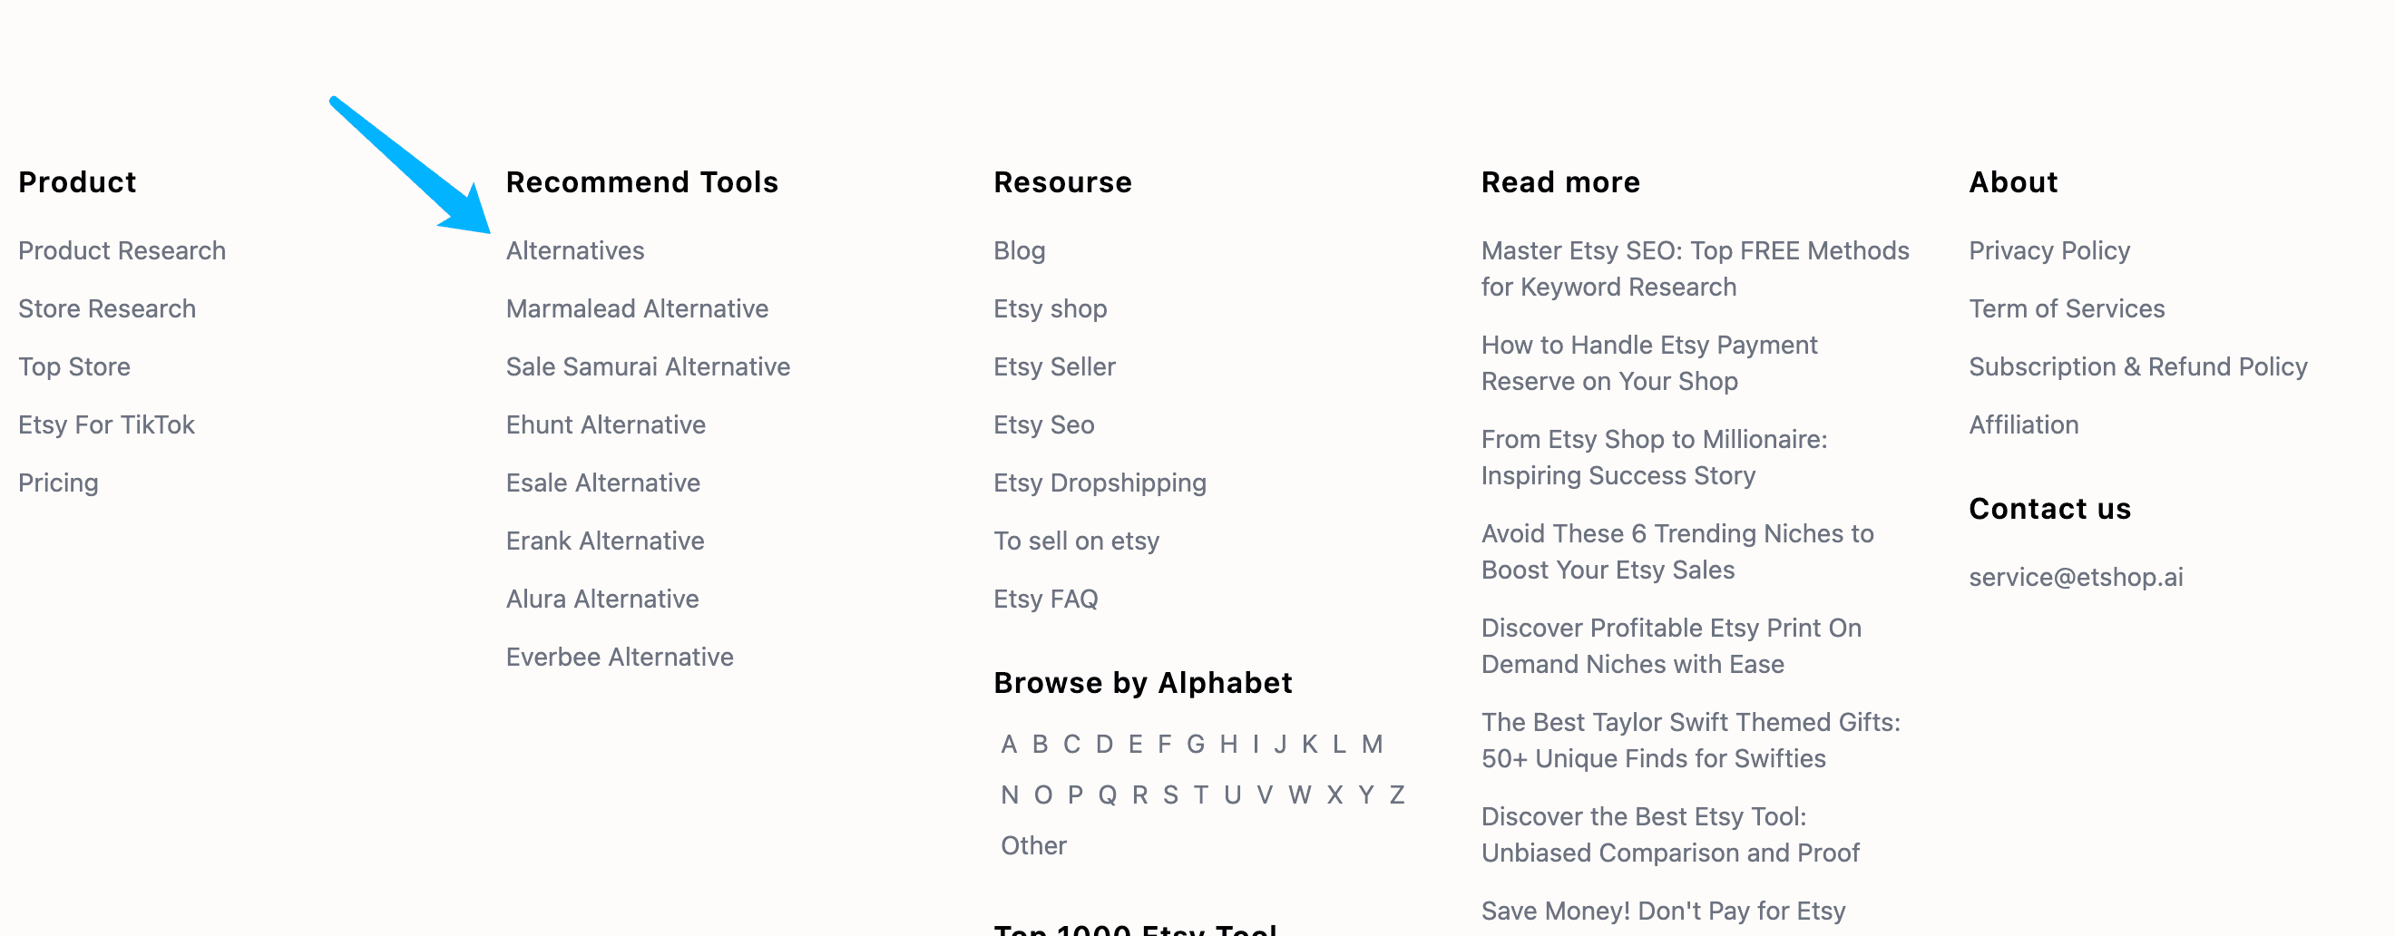Read Master Etsy SEO article

(x=1695, y=268)
